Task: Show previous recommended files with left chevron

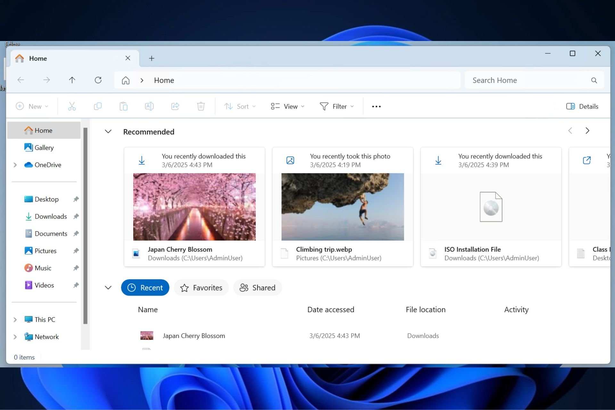Action: click(x=570, y=131)
